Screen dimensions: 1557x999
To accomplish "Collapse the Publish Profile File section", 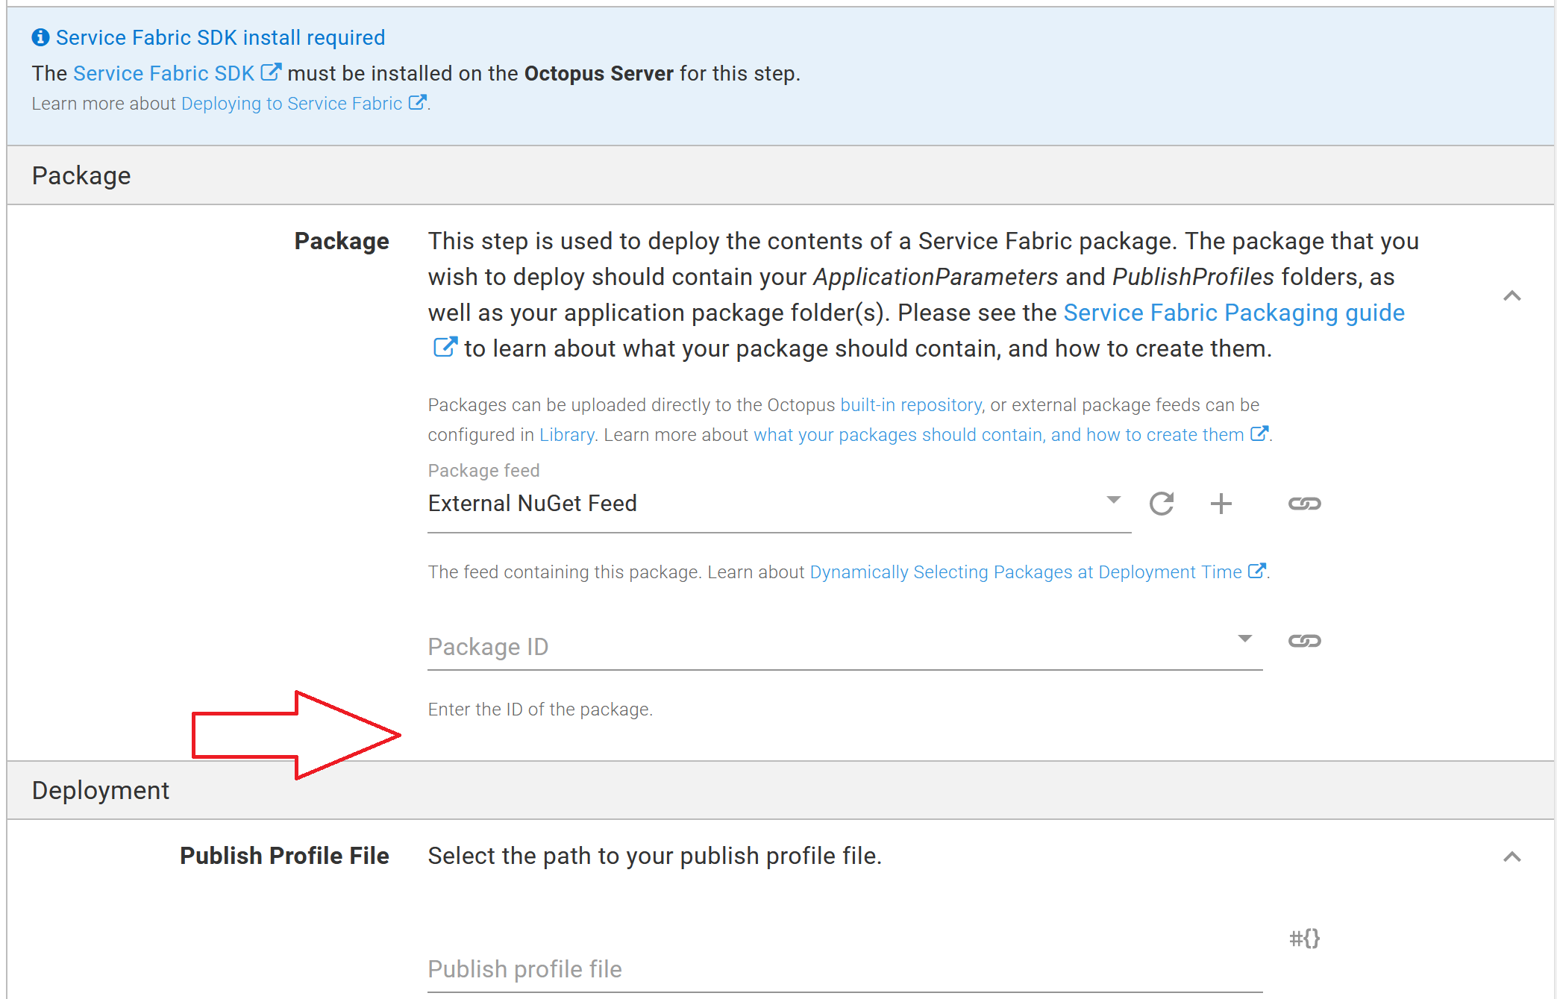I will 1513,856.
